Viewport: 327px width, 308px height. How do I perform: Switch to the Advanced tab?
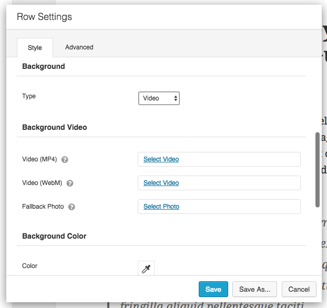[x=79, y=47]
